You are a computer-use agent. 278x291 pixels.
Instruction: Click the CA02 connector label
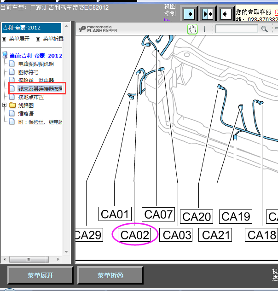(x=135, y=235)
